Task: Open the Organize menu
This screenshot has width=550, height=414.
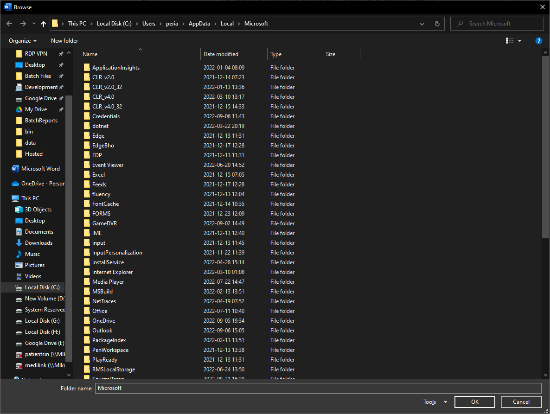Action: coord(23,41)
